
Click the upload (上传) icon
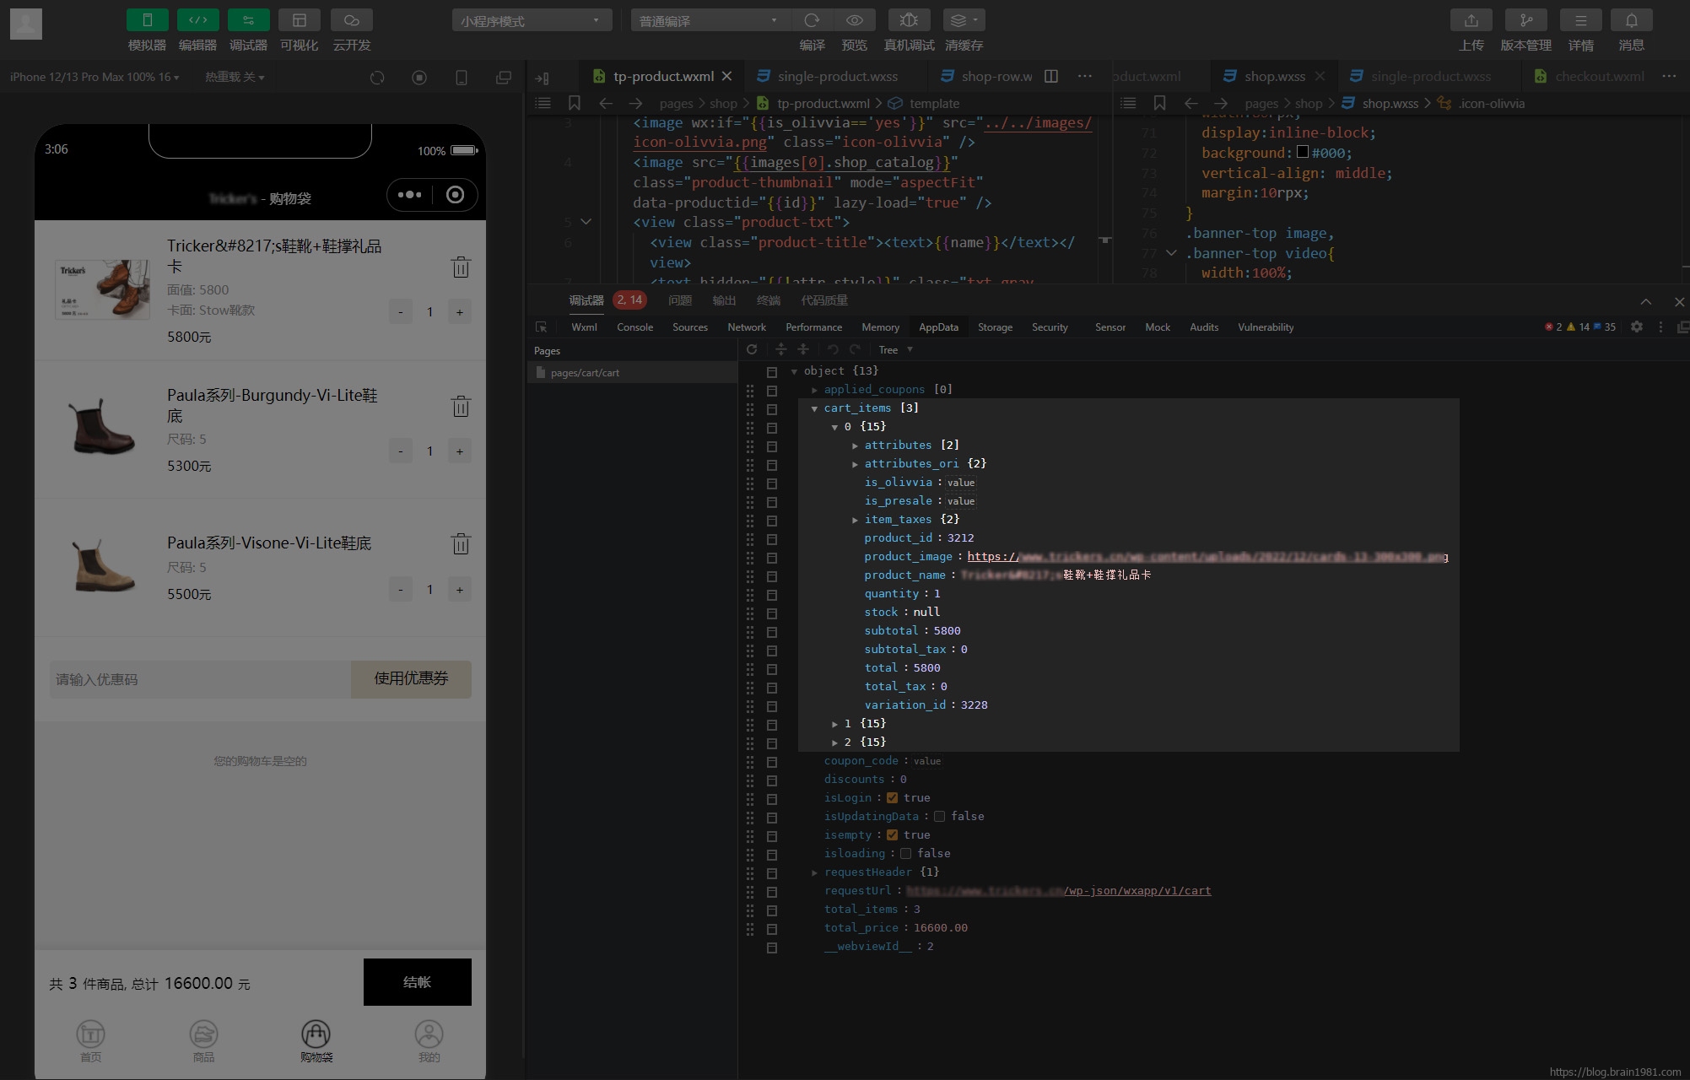(1471, 20)
